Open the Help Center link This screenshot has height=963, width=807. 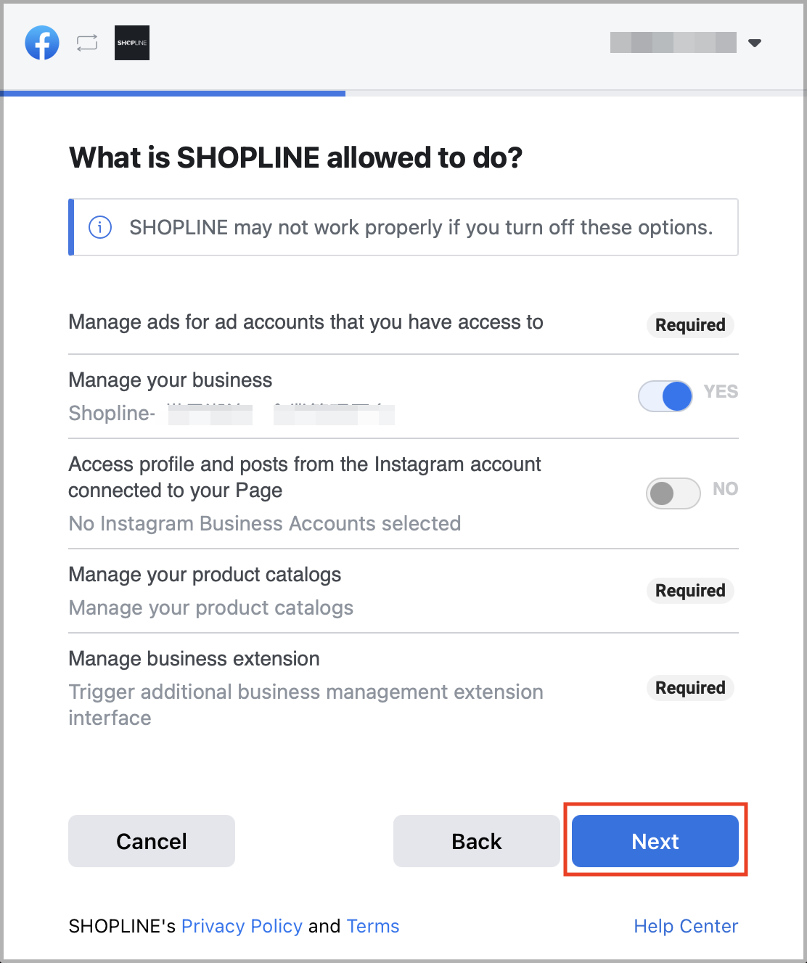click(x=686, y=926)
